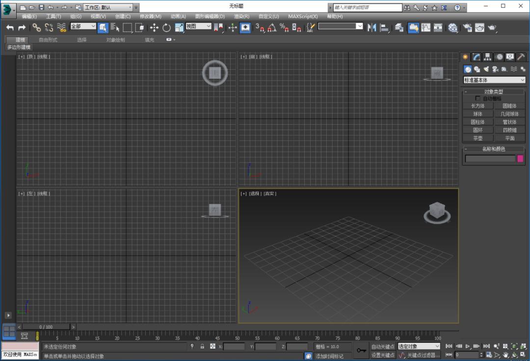Click the pink object color swatch

click(x=520, y=158)
